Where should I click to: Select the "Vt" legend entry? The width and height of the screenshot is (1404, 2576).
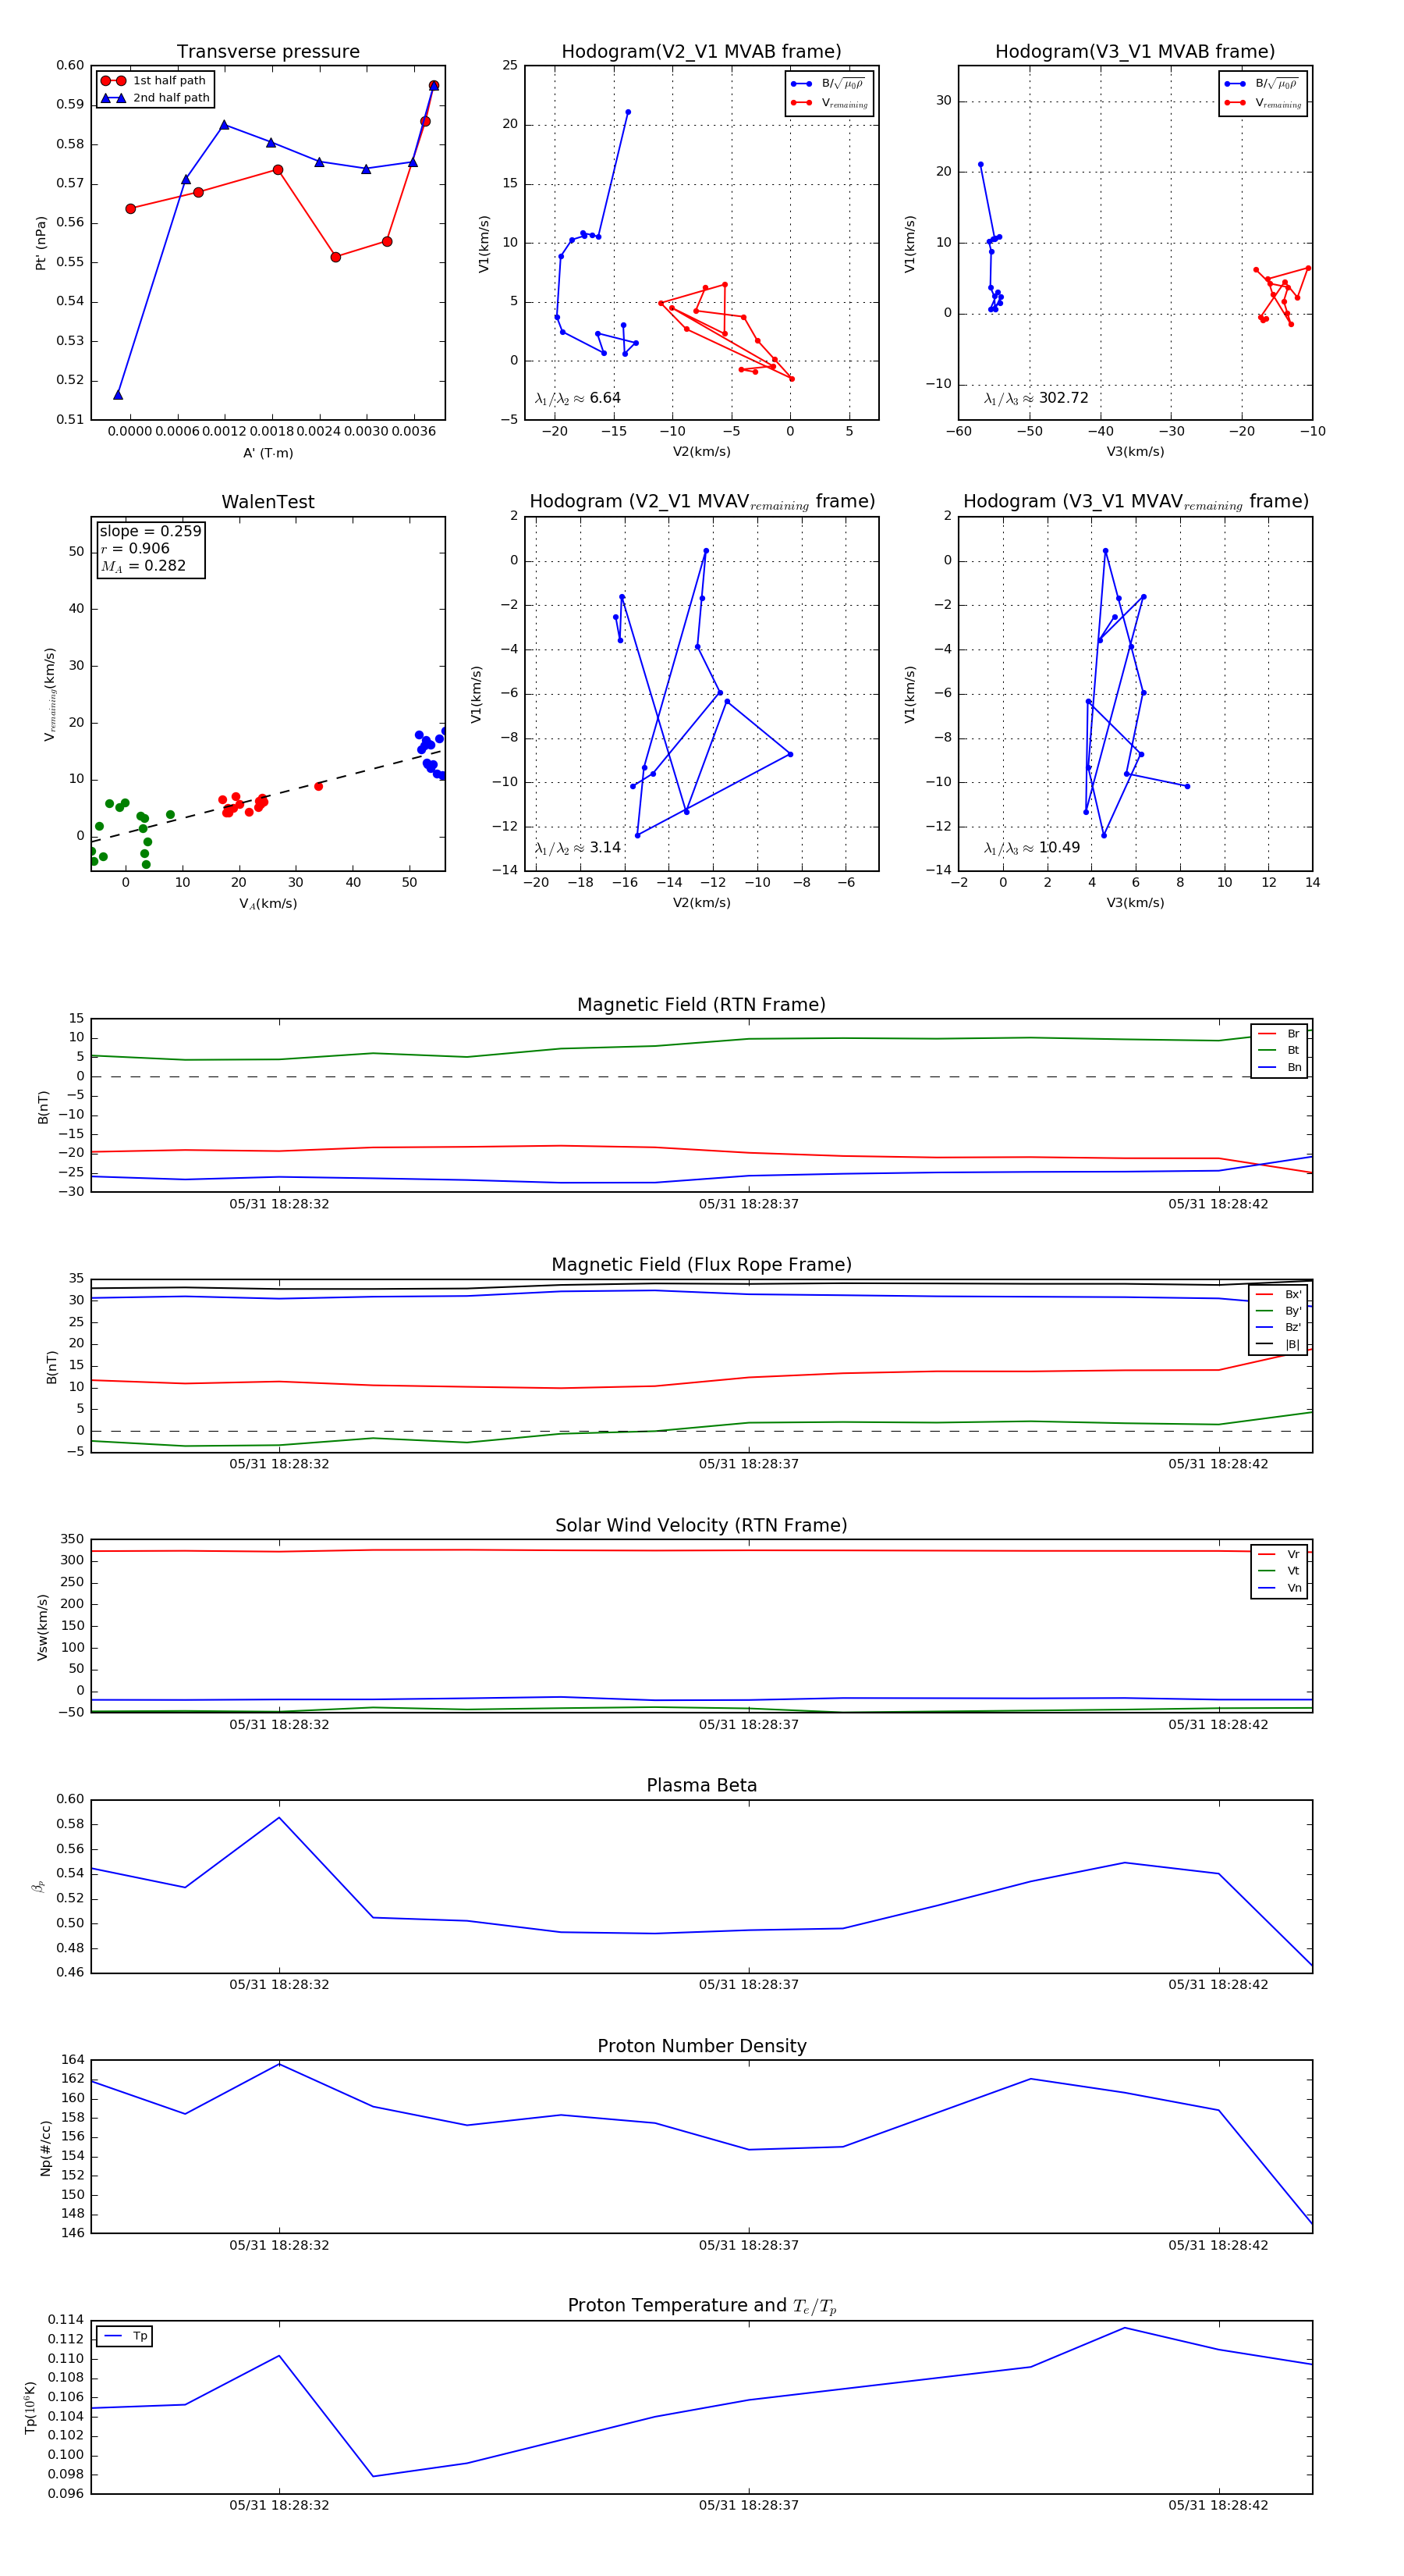[1279, 1571]
